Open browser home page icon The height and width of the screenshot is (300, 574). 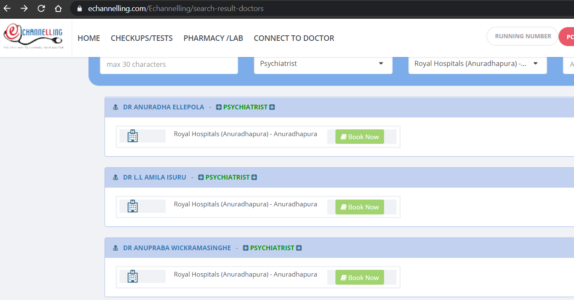click(x=58, y=8)
